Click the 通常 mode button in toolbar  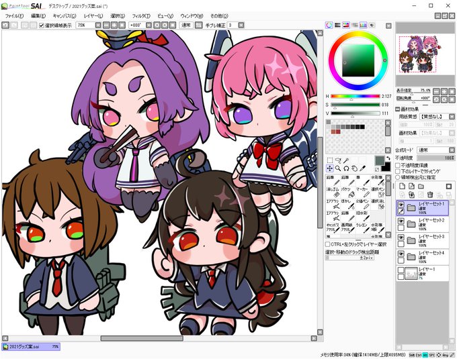tap(186, 25)
